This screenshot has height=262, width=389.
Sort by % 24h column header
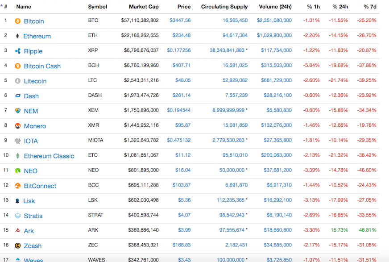(340, 7)
